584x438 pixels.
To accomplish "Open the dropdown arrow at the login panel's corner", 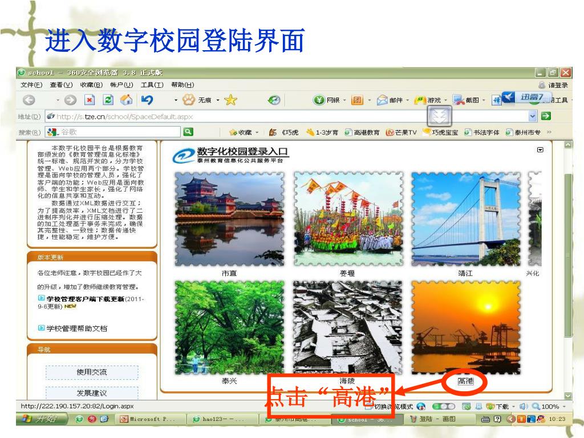I will click(x=540, y=150).
